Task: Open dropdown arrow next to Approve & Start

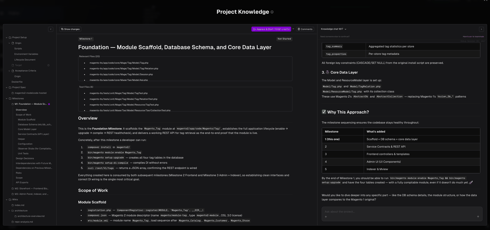Action: (x=293, y=29)
